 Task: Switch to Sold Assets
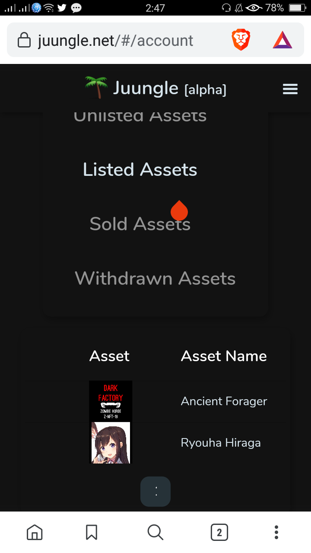pos(140,224)
